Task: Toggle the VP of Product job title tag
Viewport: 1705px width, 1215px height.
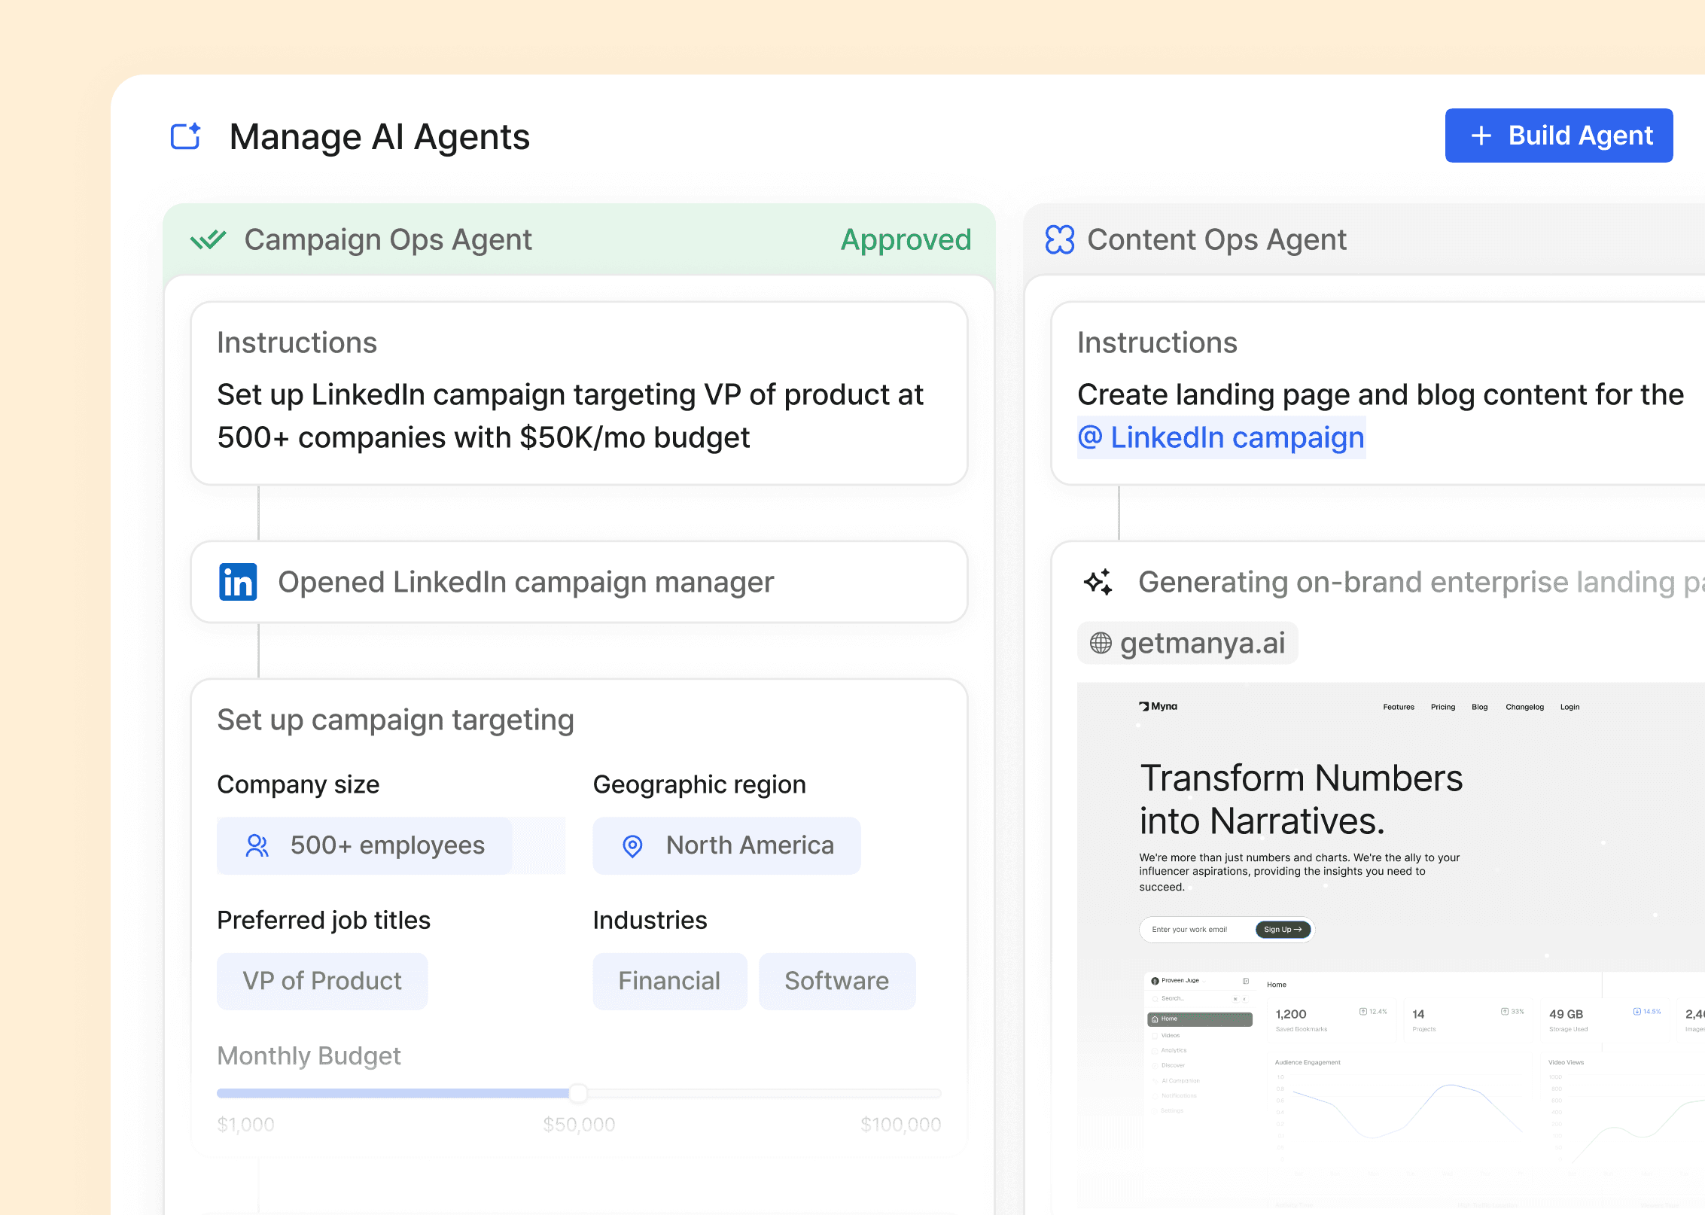Action: click(x=322, y=981)
